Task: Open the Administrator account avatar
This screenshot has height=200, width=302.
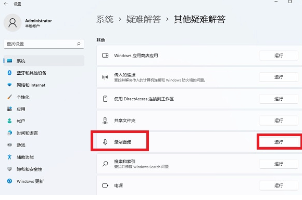Action: point(12,23)
